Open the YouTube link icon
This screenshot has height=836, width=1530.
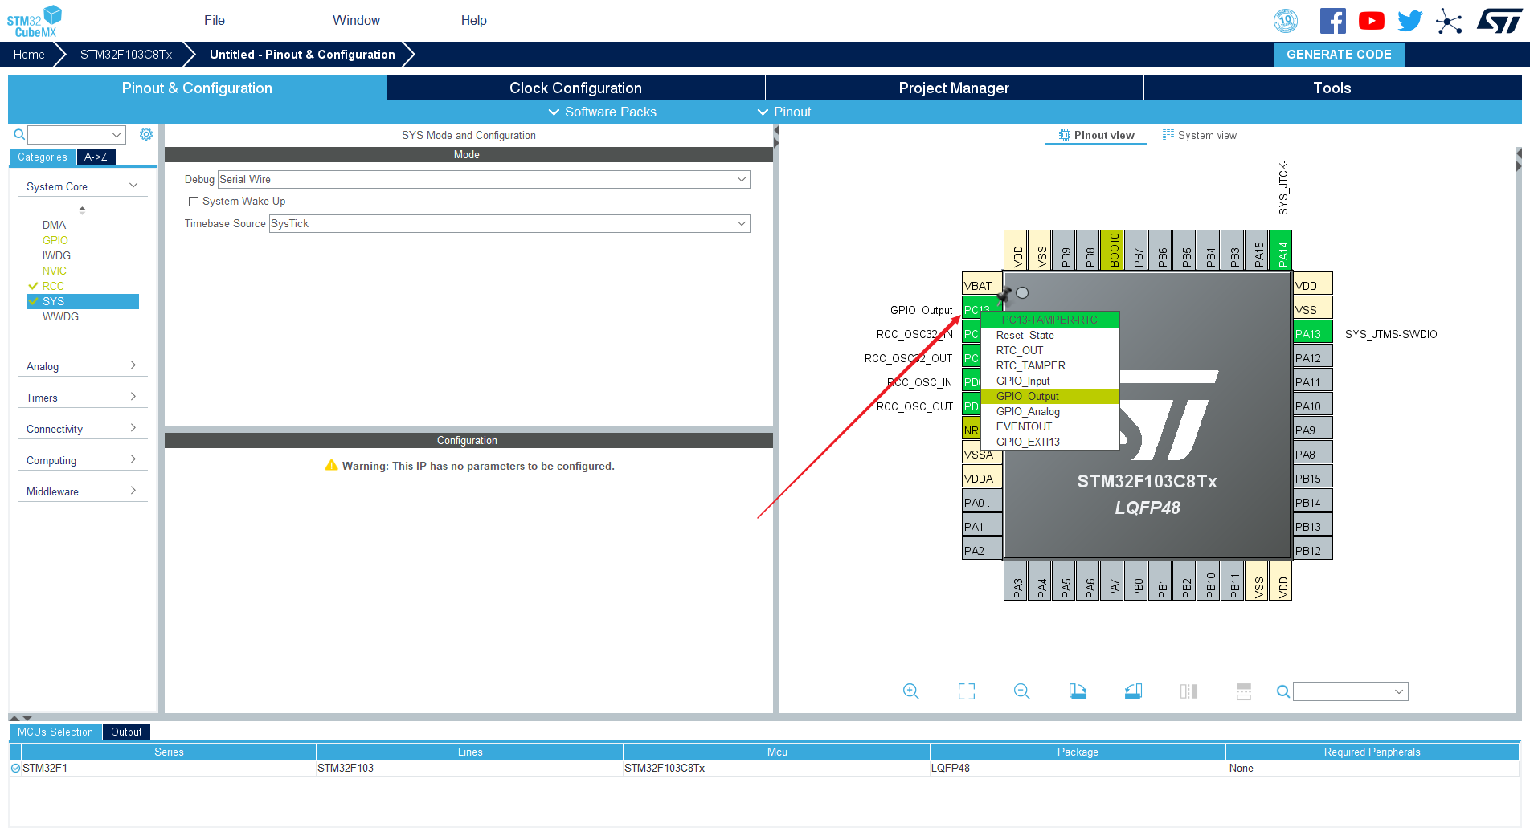tap(1371, 21)
